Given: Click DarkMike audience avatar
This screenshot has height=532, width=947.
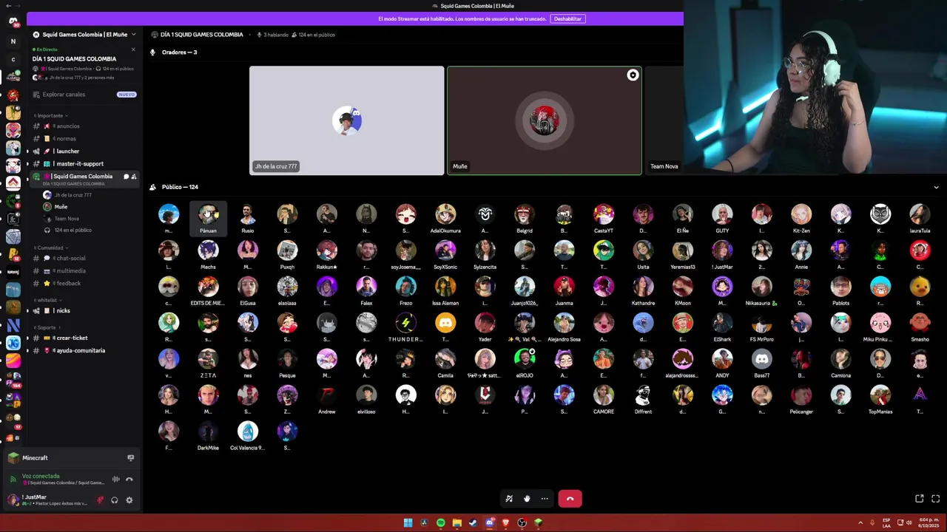Looking at the screenshot, I should coord(208,432).
